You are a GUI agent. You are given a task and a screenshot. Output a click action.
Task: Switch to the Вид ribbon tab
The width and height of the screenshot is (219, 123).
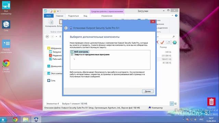(x=85, y=16)
